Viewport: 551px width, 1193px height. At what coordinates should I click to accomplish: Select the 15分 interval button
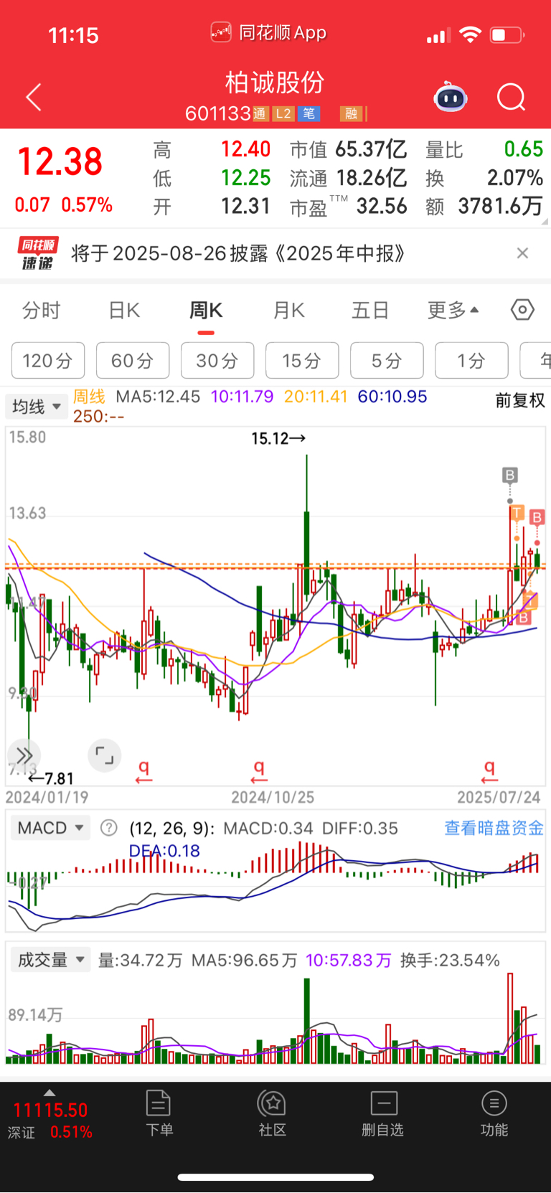click(x=302, y=360)
